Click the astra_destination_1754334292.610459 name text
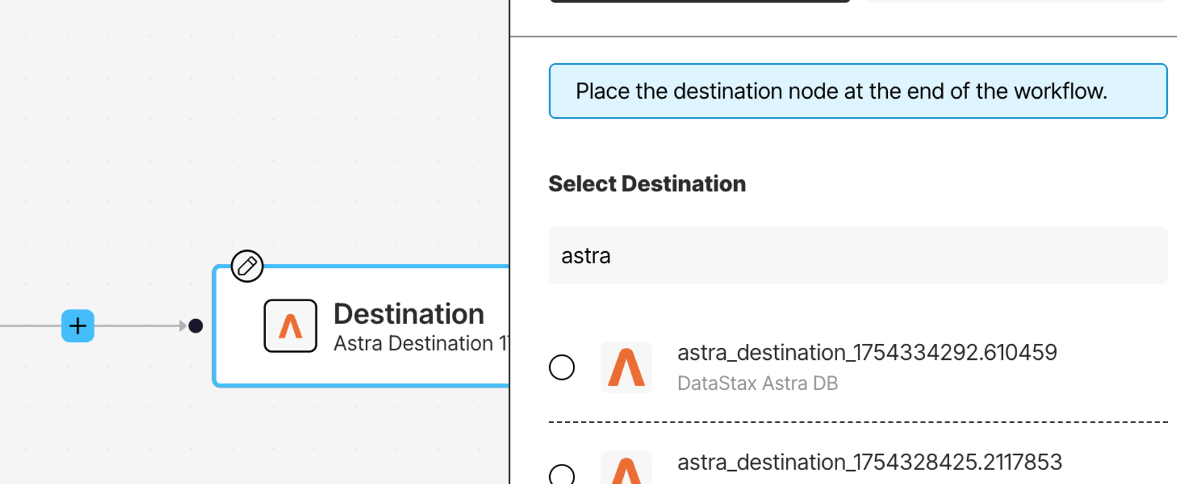This screenshot has width=1177, height=484. [867, 352]
